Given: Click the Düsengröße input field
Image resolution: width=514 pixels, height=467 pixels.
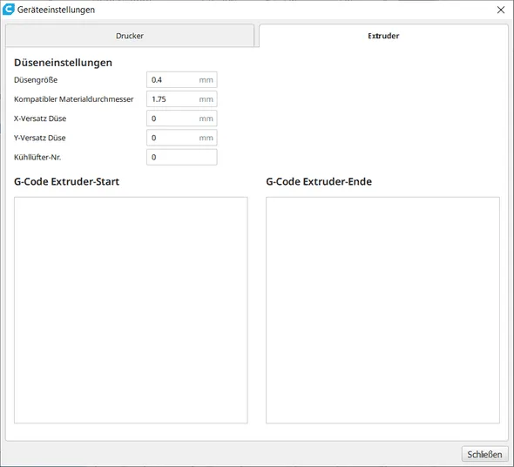Looking at the screenshot, I should (x=181, y=79).
